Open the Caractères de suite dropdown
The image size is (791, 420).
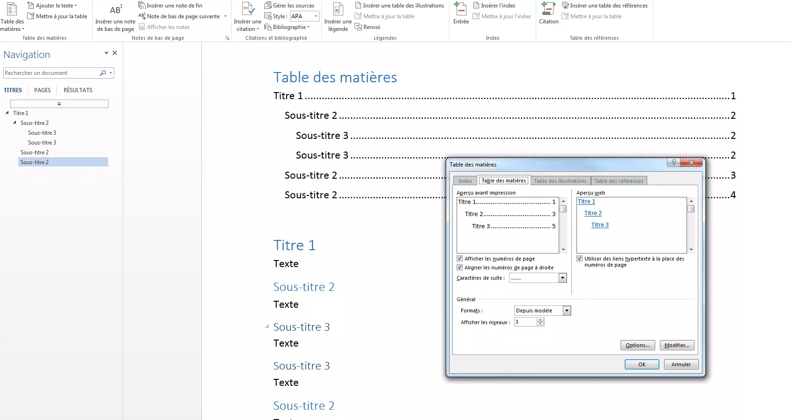point(563,278)
